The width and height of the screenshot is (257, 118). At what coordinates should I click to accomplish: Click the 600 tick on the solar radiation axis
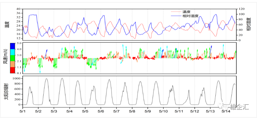coord(18,89)
